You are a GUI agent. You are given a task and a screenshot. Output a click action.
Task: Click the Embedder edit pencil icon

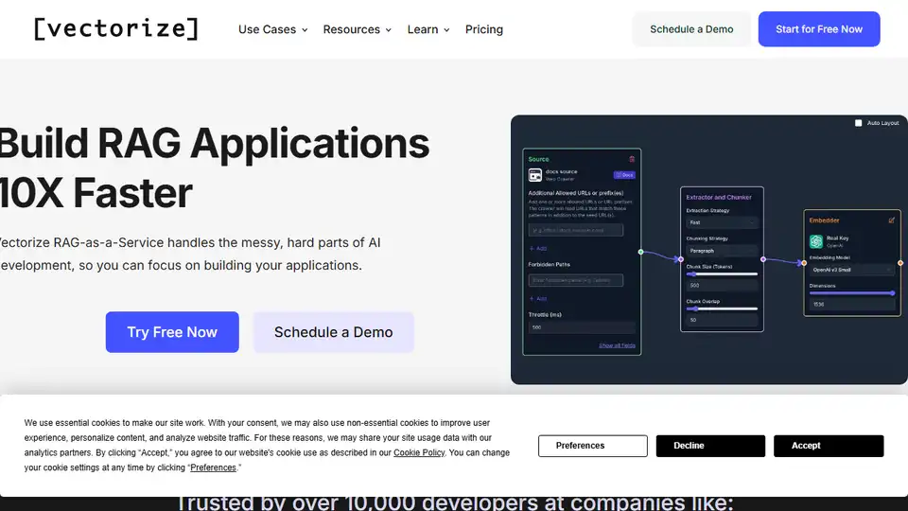(x=891, y=220)
